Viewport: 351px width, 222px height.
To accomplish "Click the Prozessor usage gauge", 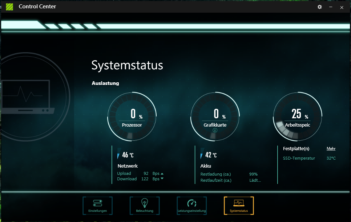I will (x=132, y=116).
